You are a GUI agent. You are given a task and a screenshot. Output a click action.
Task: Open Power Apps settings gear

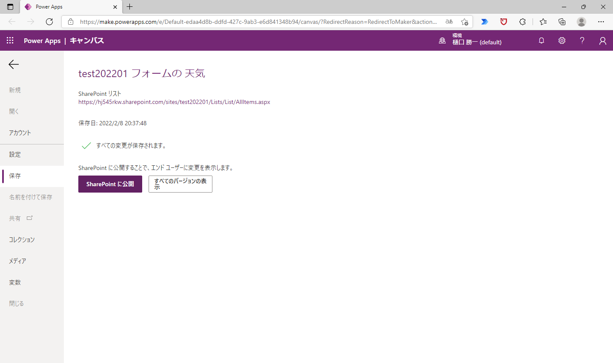pos(562,40)
